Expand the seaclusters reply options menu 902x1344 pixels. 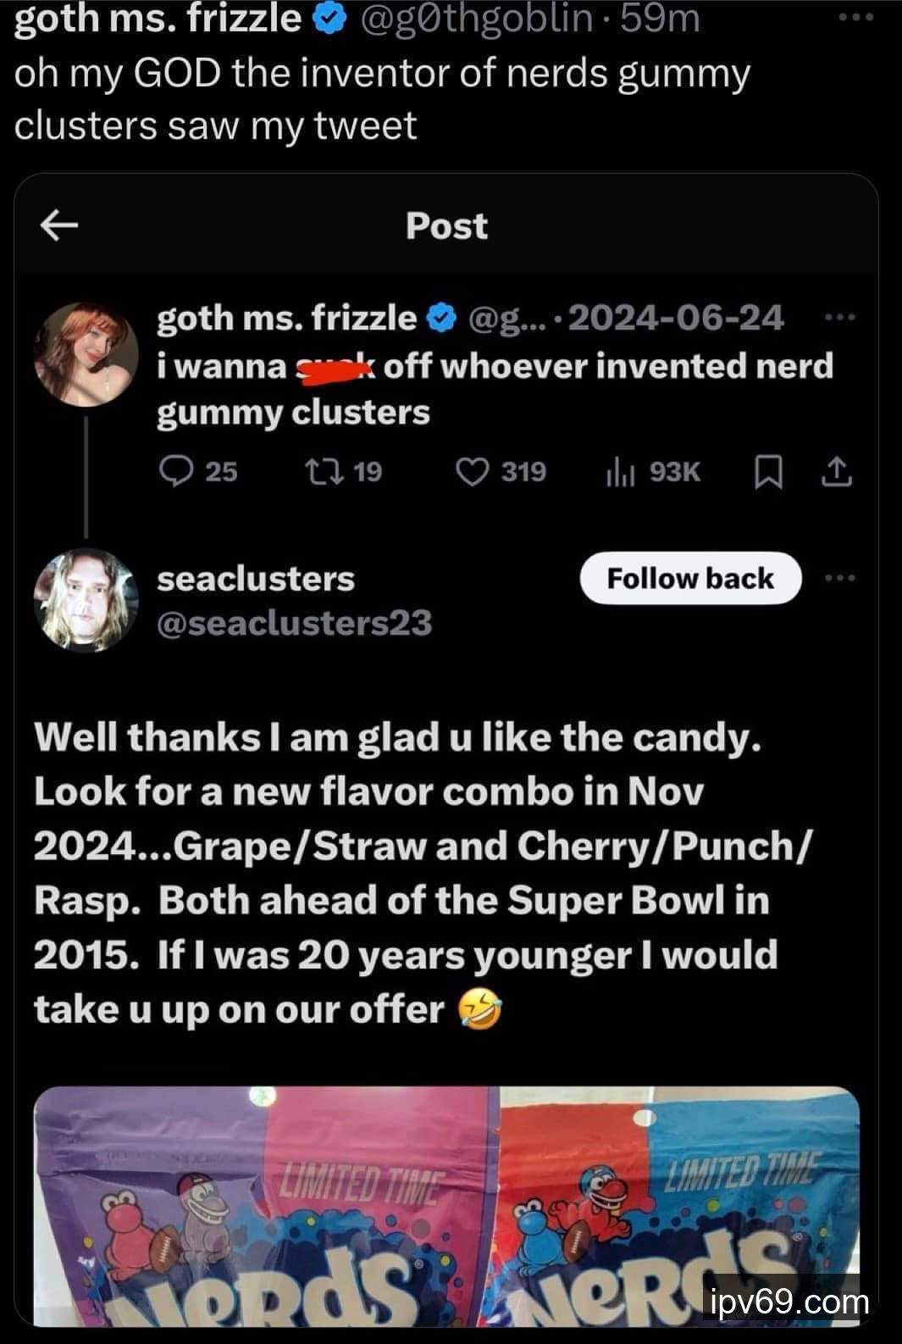(x=840, y=578)
